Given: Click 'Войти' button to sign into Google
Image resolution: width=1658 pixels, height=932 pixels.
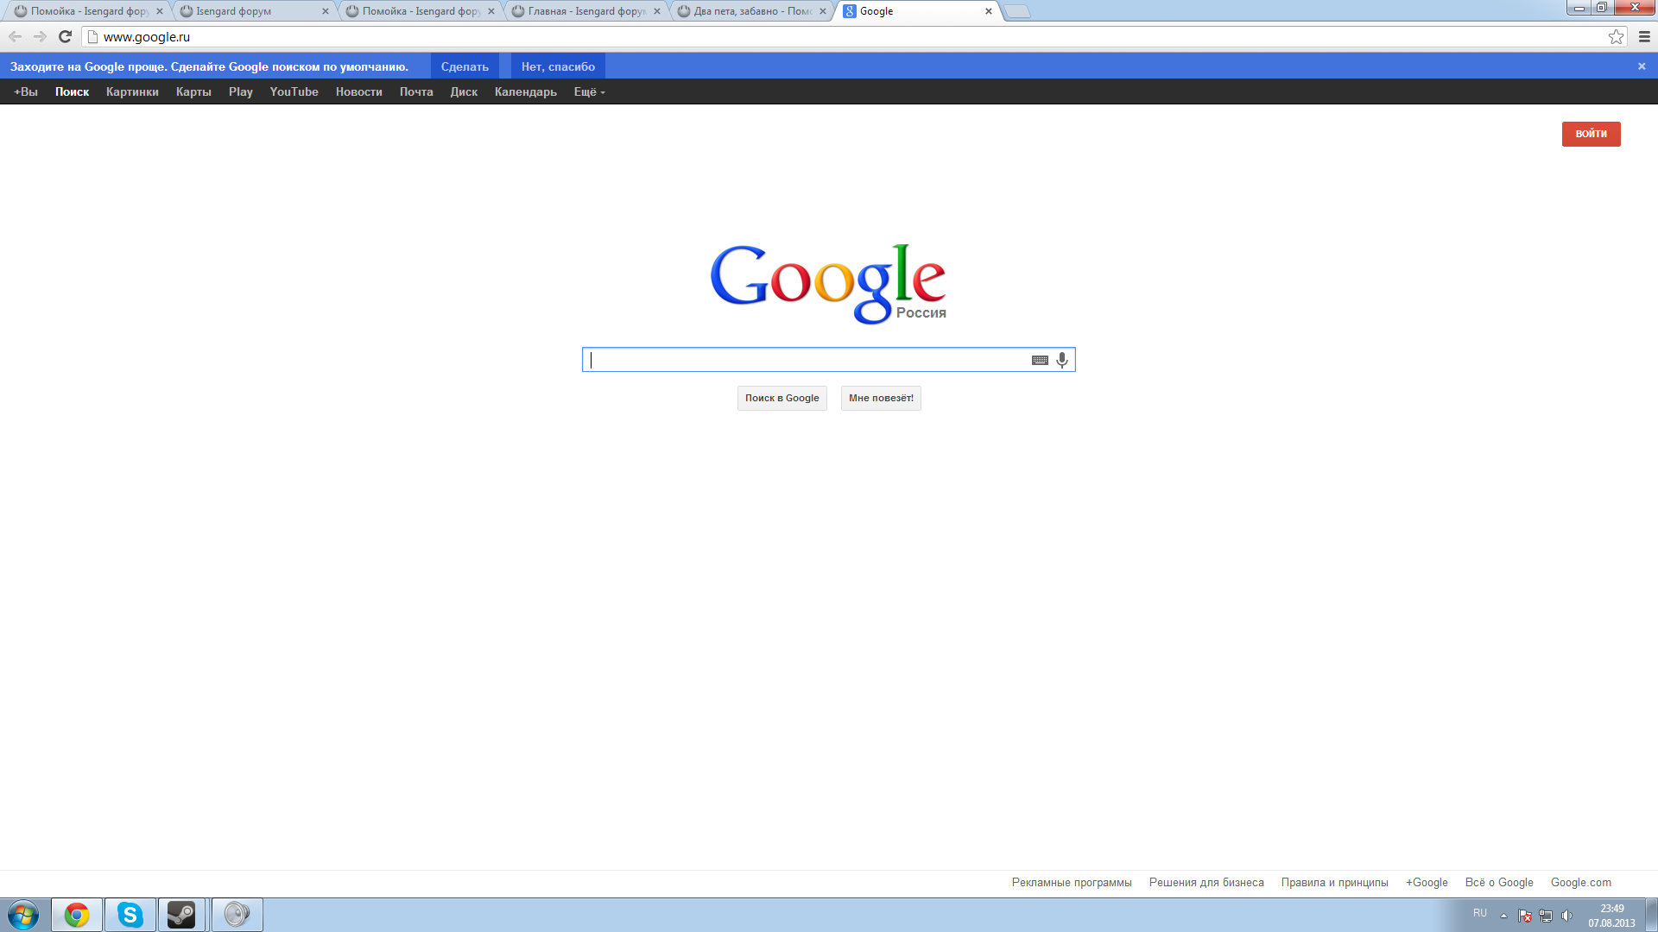Looking at the screenshot, I should pos(1591,133).
